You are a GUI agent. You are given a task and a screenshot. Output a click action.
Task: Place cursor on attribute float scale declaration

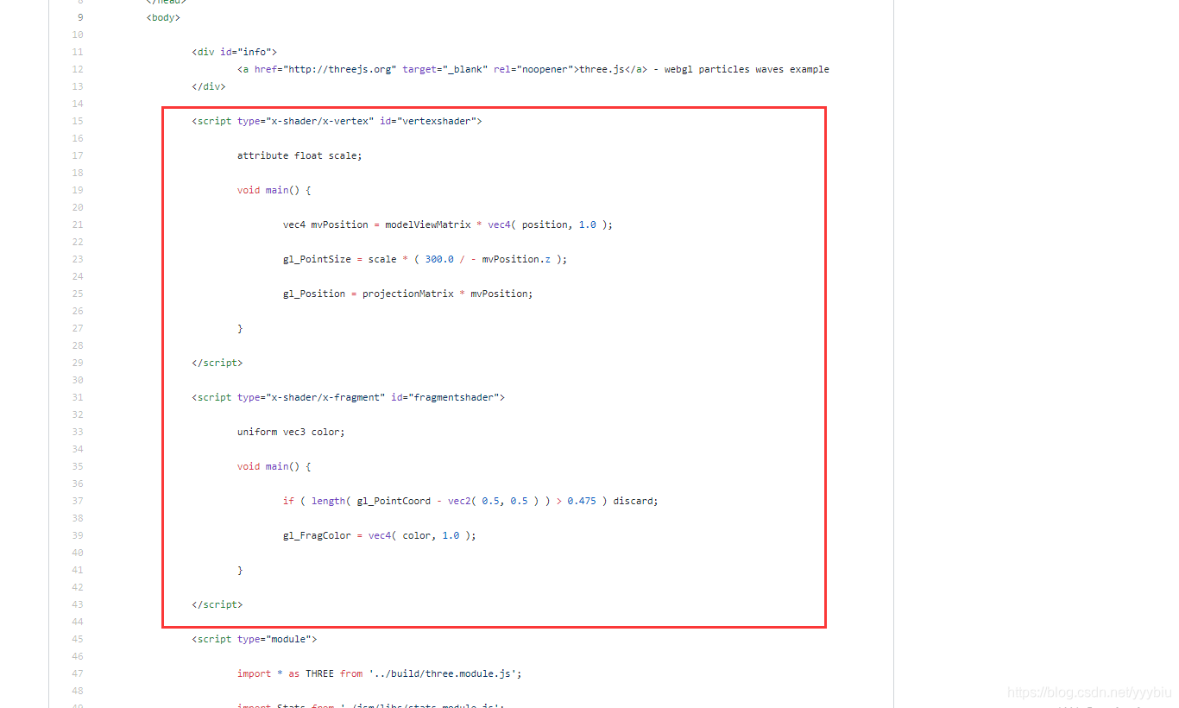[299, 155]
